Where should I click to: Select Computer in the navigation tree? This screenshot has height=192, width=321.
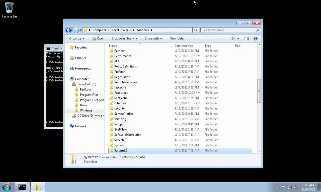[x=82, y=79]
